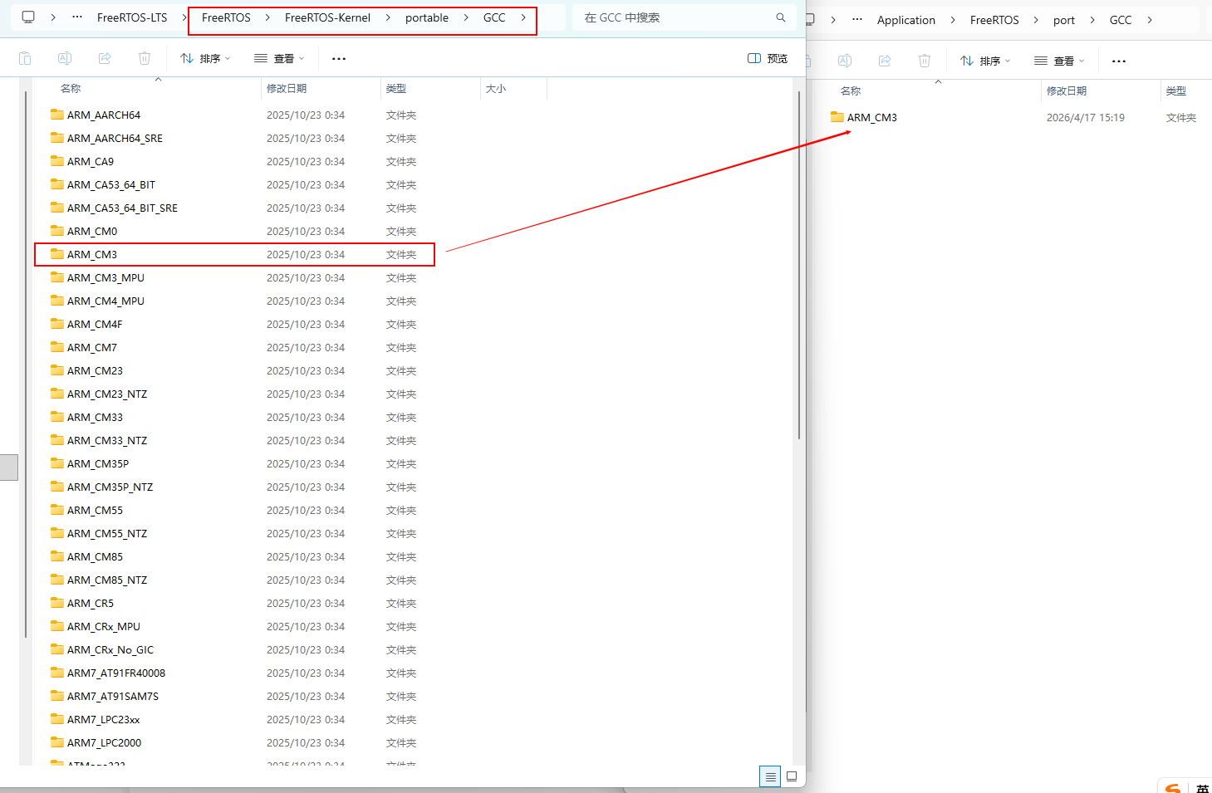Sort by 修改日期 column header in left window
Image resolution: width=1212 pixels, height=793 pixels.
(287, 88)
